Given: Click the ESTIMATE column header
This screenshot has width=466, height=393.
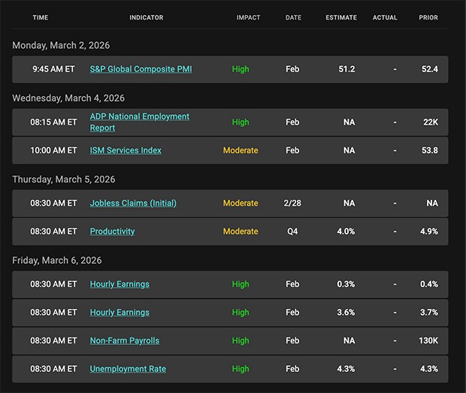Looking at the screenshot, I should coord(341,17).
